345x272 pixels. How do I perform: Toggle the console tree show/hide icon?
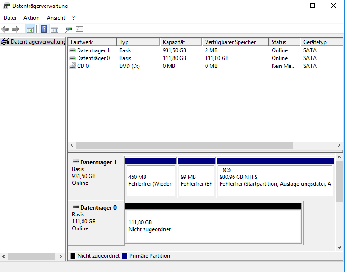(30, 29)
